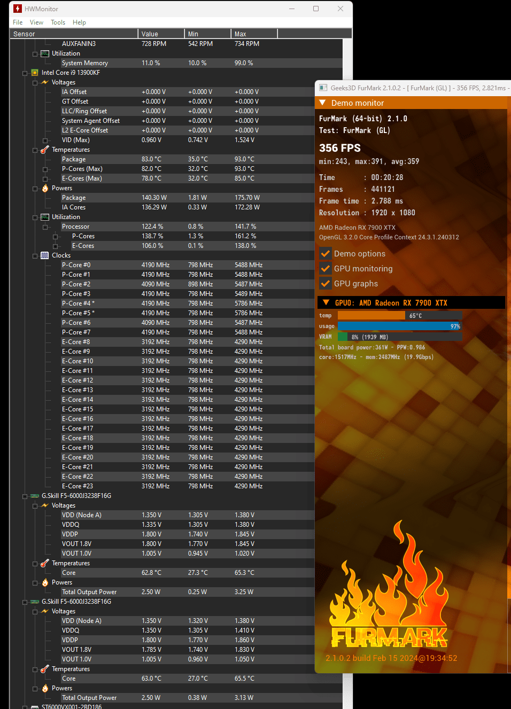Click the Clocks section icon
This screenshot has width=511, height=709.
click(x=45, y=255)
